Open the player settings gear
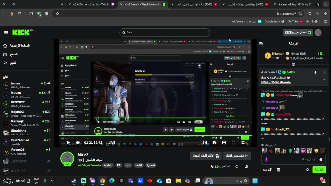Screen dimensions: 331x186 coord(243,143)
